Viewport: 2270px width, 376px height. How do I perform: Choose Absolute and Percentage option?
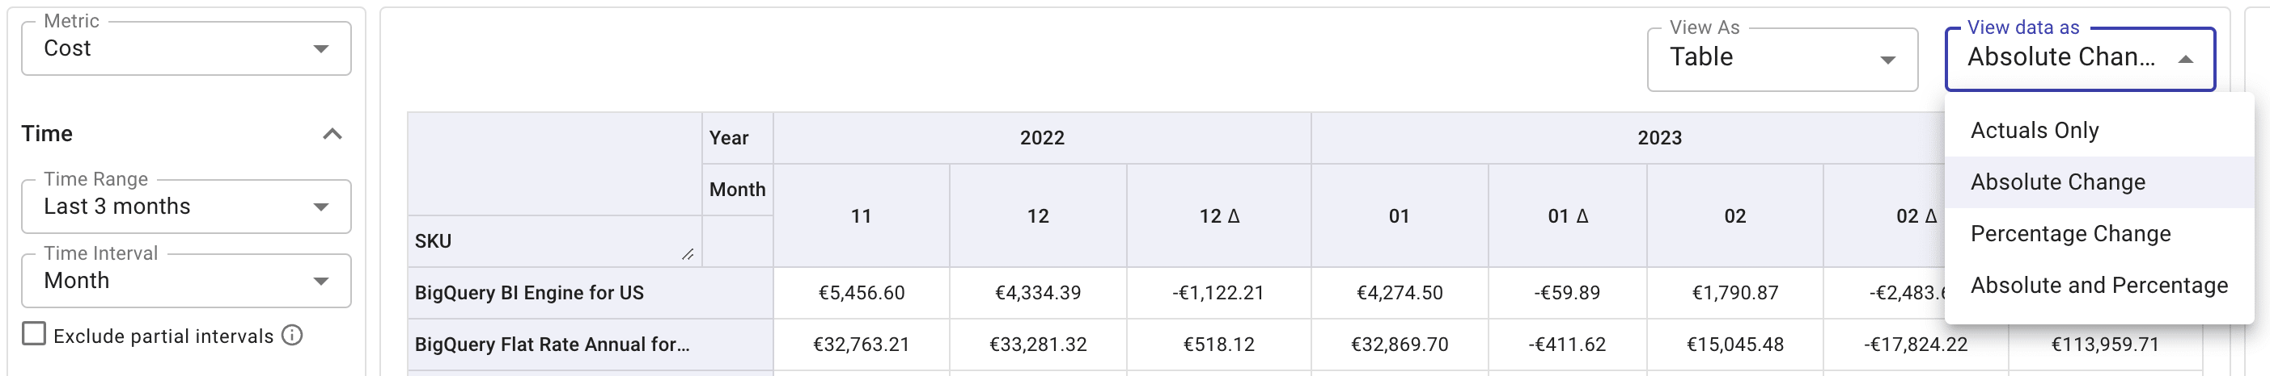[x=2098, y=286]
